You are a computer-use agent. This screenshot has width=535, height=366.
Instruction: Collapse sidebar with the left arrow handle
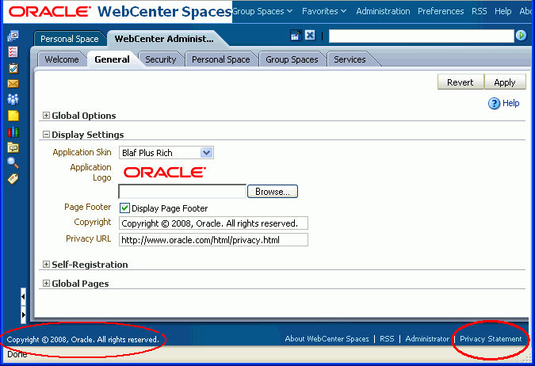tap(23, 297)
